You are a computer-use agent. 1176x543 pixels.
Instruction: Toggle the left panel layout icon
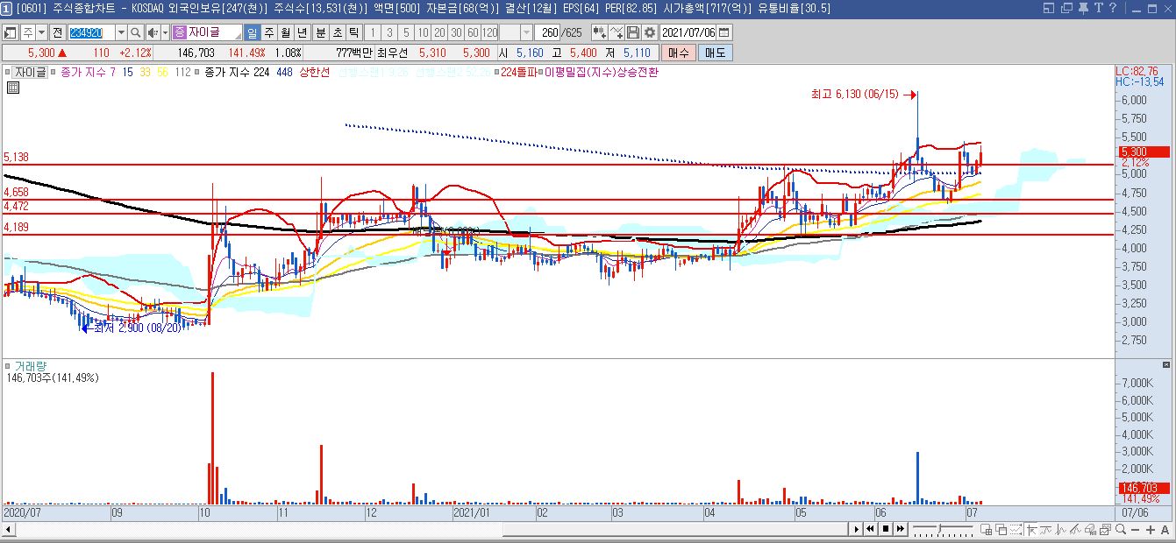(10, 32)
